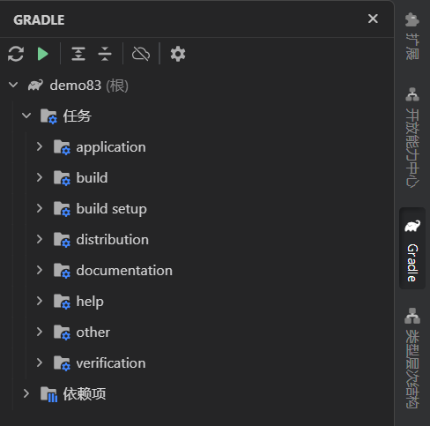Viewport: 430px width, 426px height.
Task: Expand all tree nodes icon
Action: 78,54
